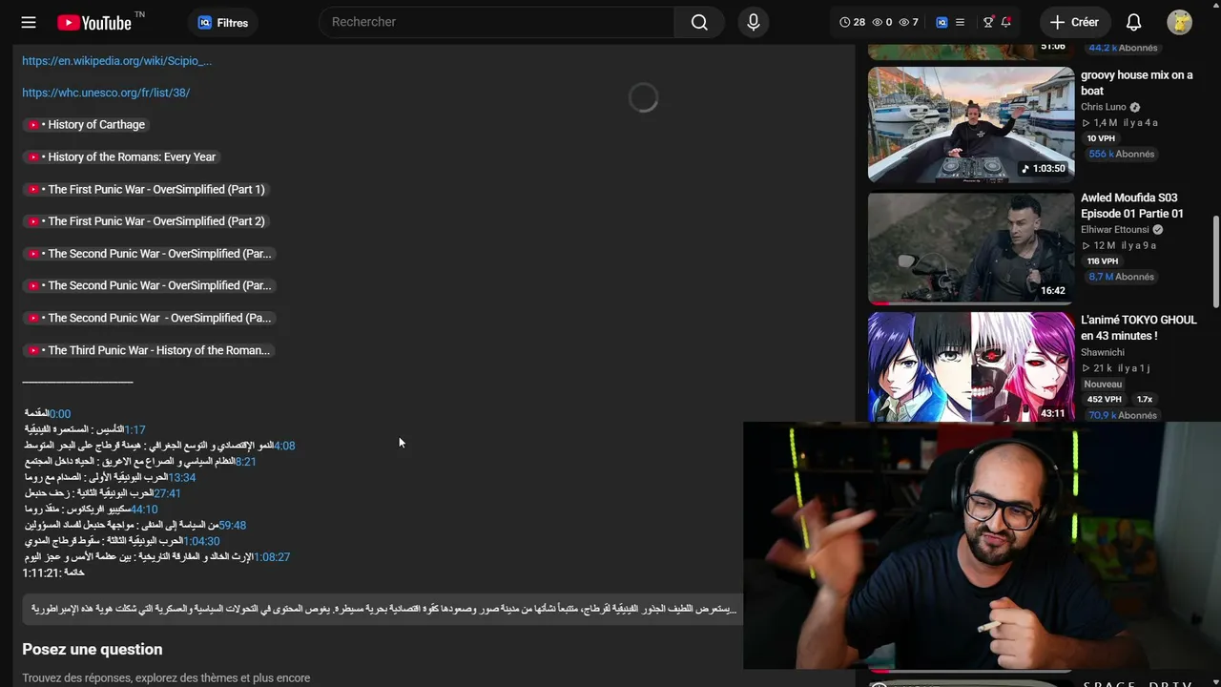Jump to timestamp 59:48
The image size is (1221, 687).
coord(233,526)
